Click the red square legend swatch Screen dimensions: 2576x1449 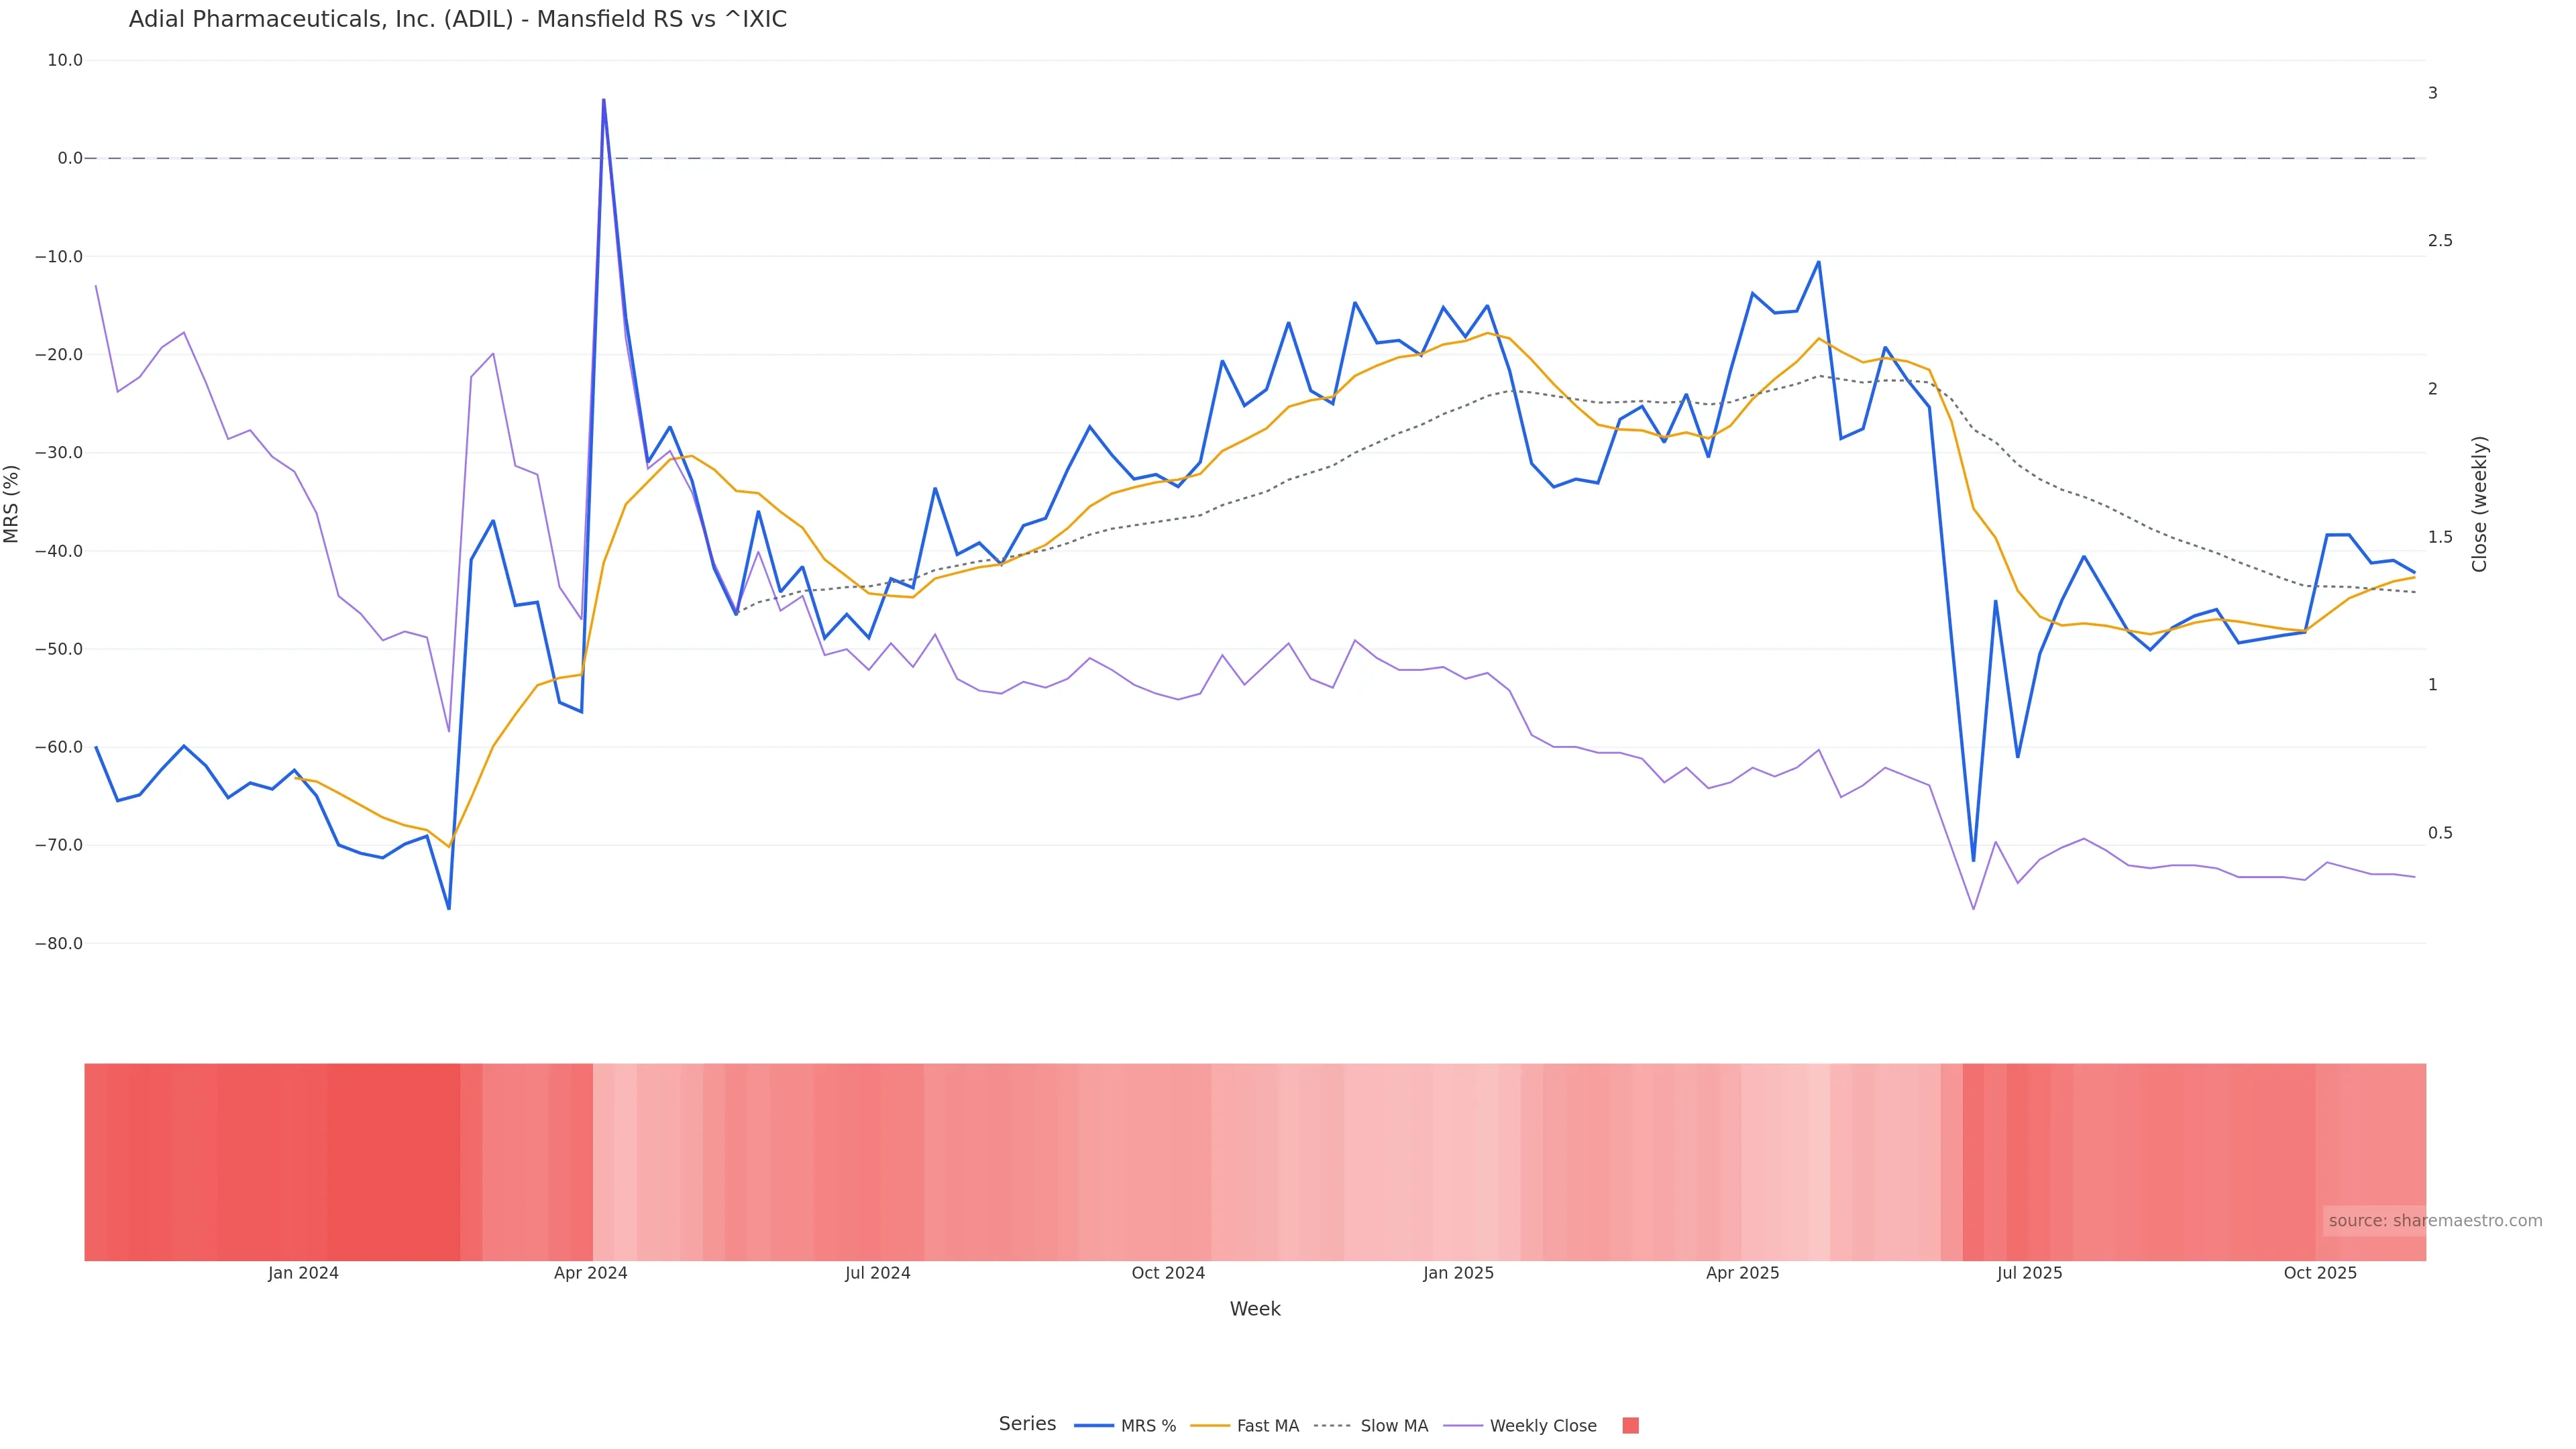point(1630,1426)
